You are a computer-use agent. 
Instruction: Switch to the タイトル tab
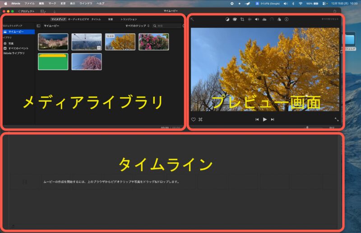(96, 19)
